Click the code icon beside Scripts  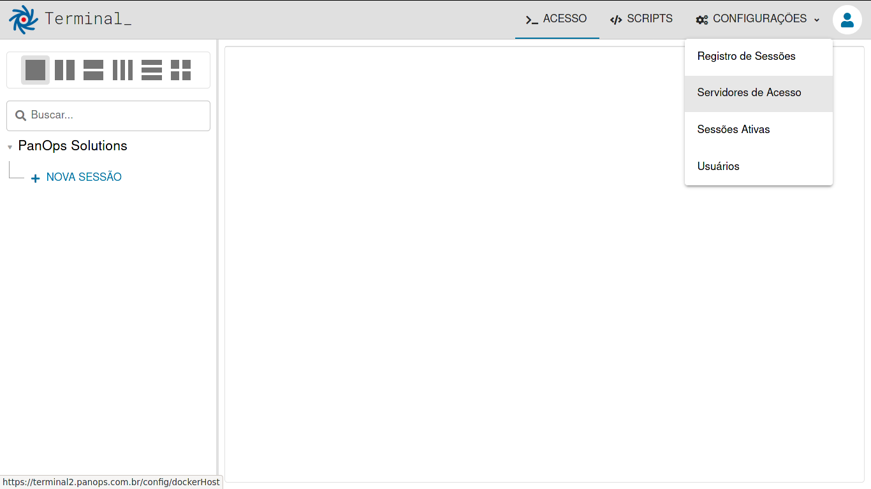[616, 20]
